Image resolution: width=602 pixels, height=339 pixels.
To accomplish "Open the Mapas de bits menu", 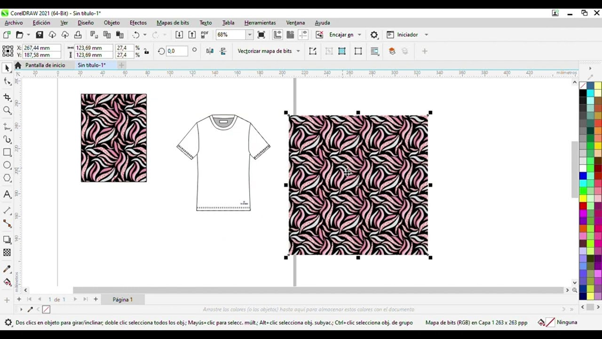I will pos(173,23).
